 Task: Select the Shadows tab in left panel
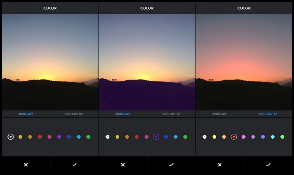(x=26, y=114)
